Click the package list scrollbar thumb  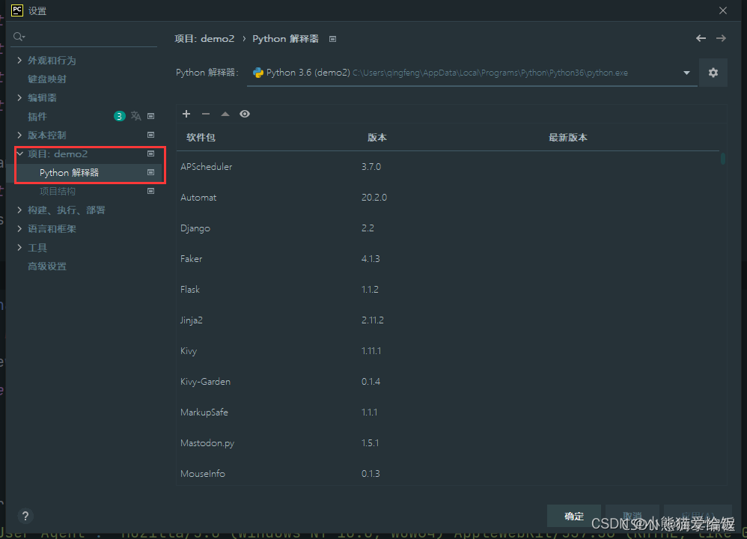pyautogui.click(x=723, y=158)
